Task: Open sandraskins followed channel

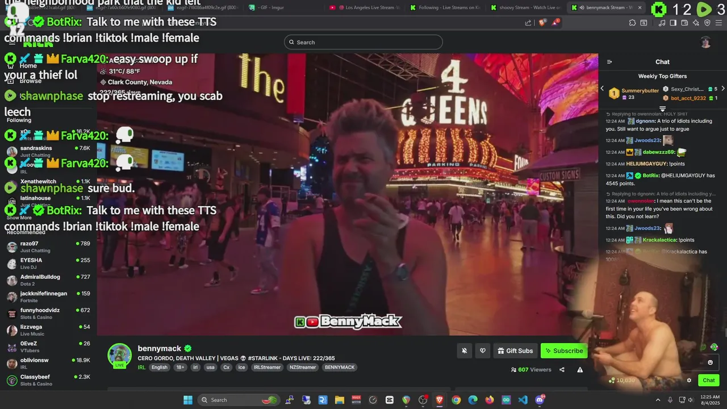Action: click(48, 151)
